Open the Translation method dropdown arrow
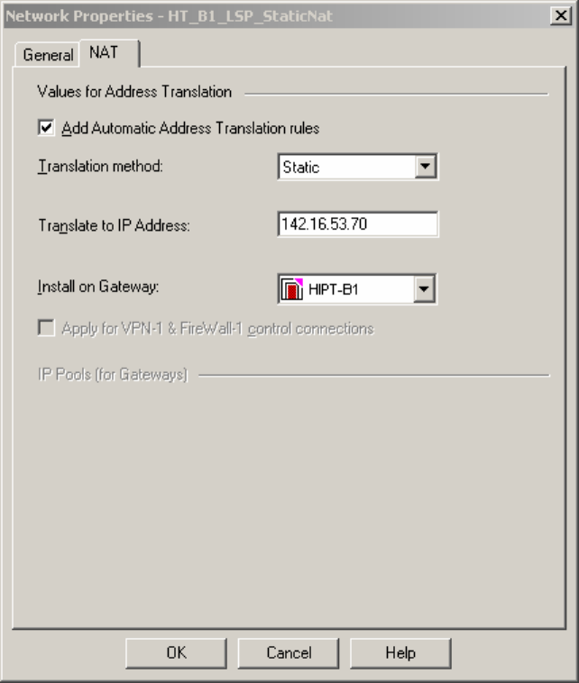 pos(427,167)
